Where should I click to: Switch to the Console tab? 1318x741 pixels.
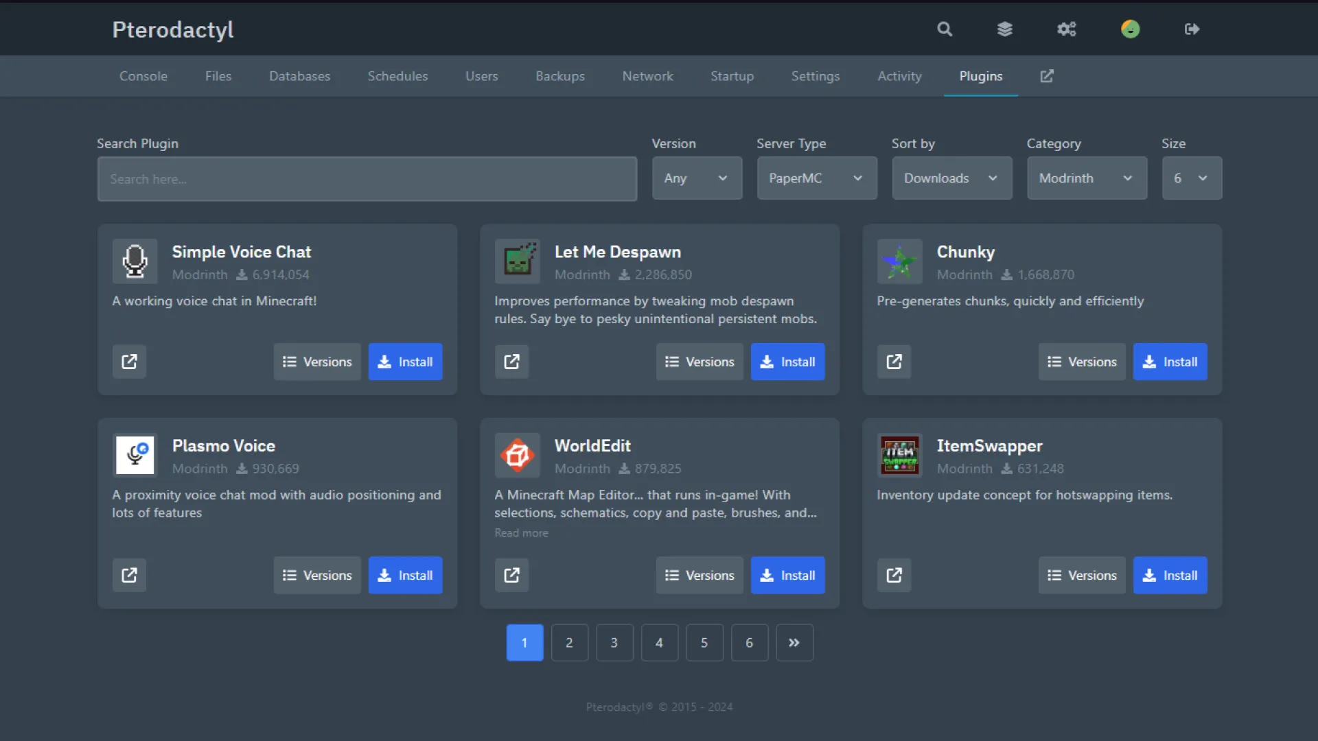pyautogui.click(x=143, y=76)
